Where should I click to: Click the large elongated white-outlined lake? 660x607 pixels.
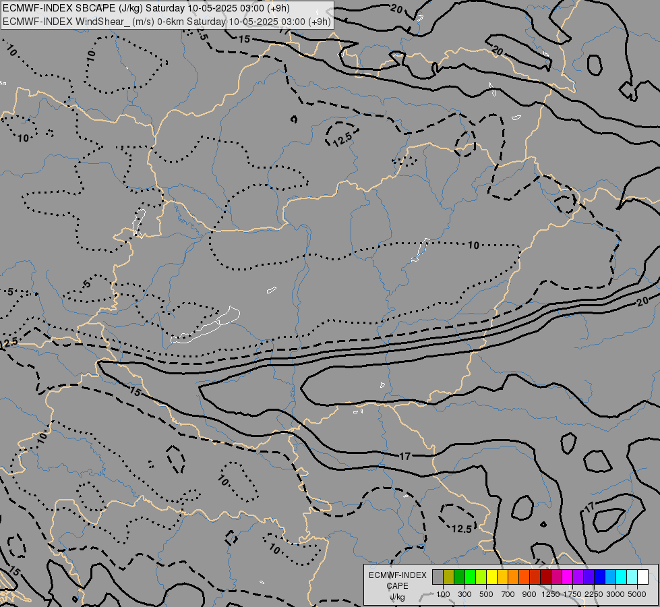tap(206, 326)
